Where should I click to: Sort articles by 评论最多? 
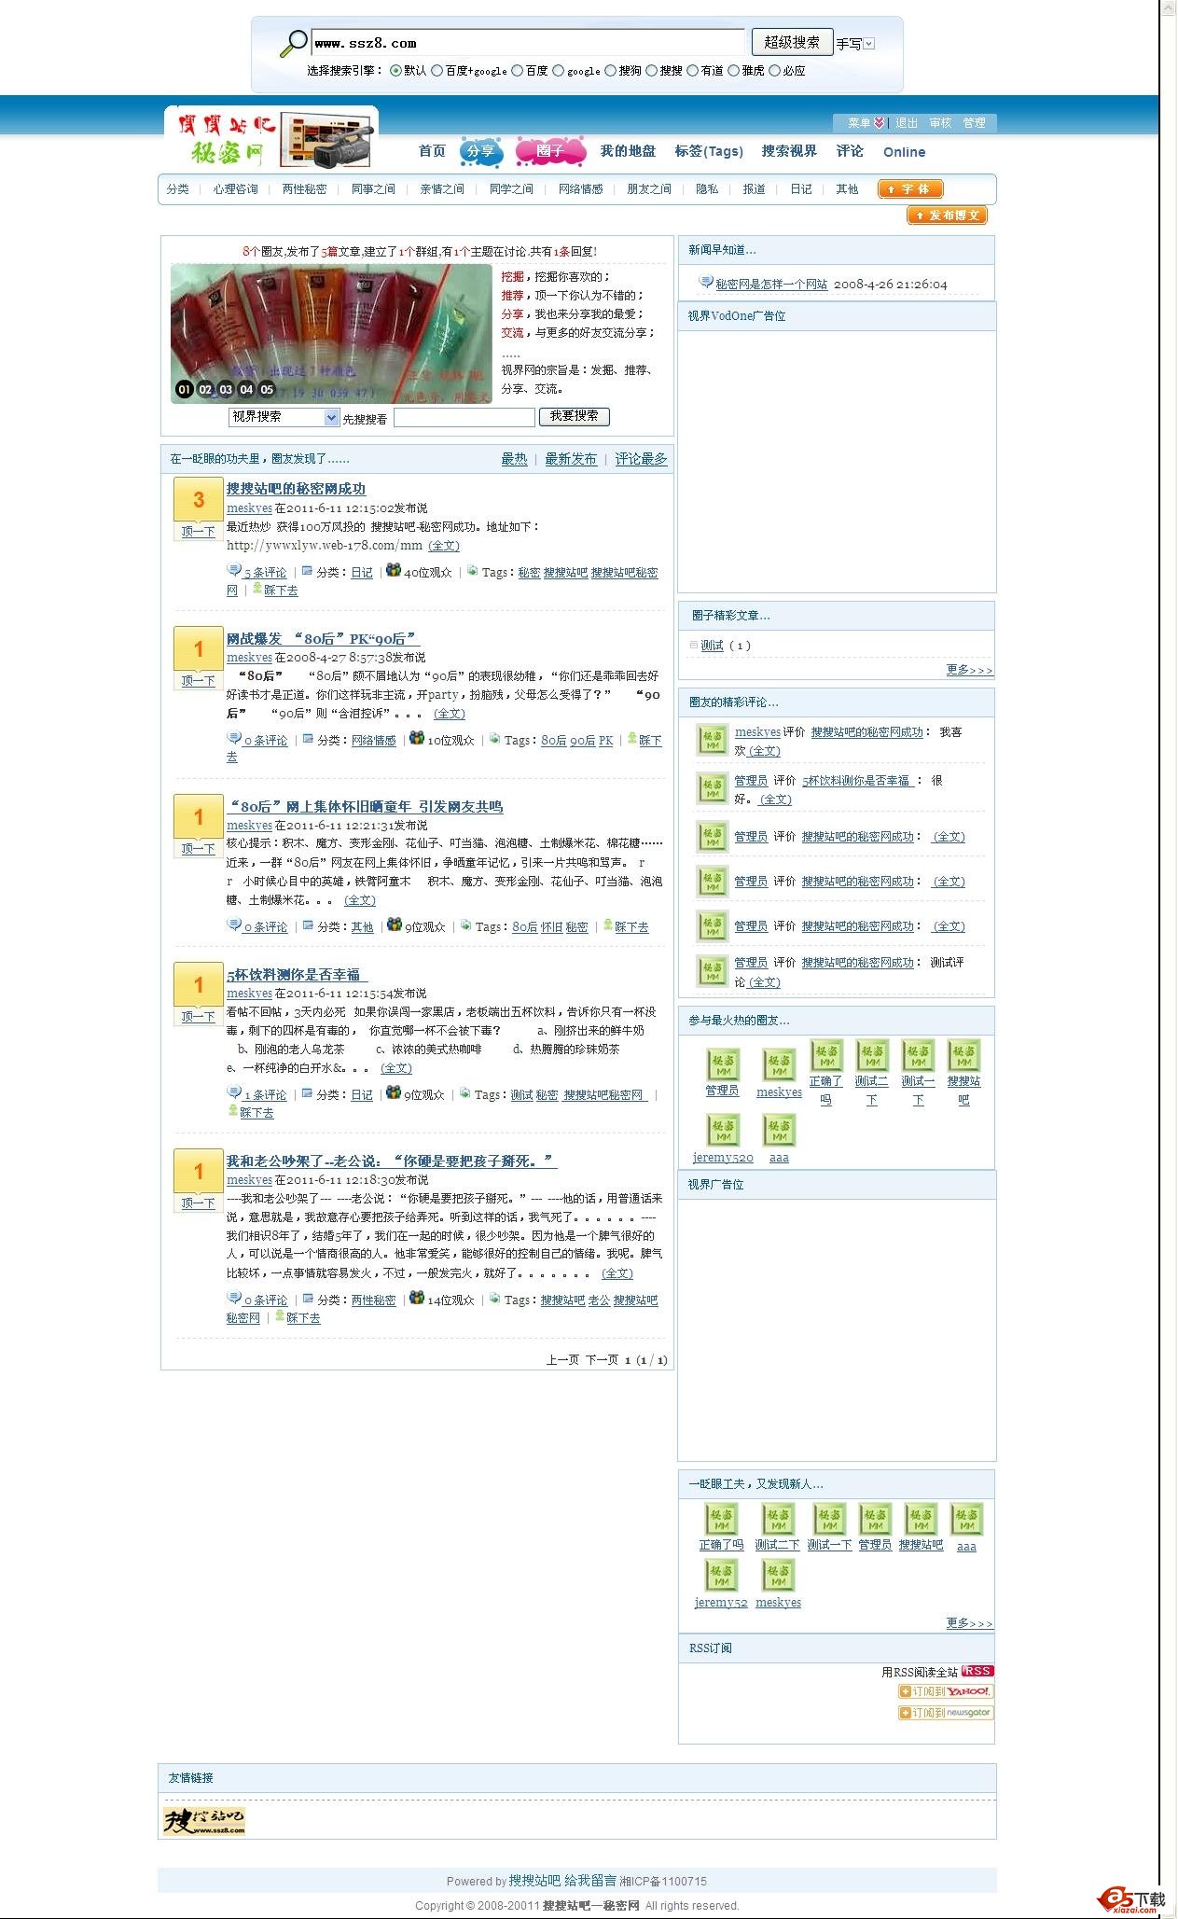pos(641,459)
